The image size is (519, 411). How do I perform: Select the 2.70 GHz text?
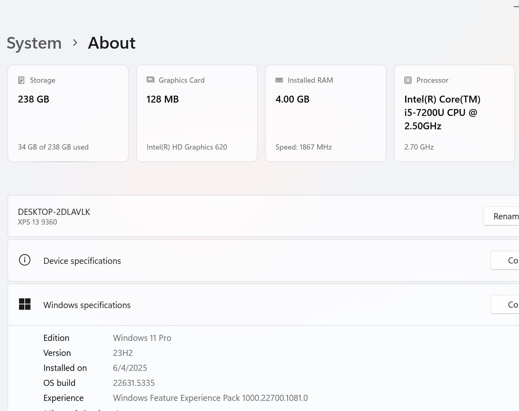419,147
